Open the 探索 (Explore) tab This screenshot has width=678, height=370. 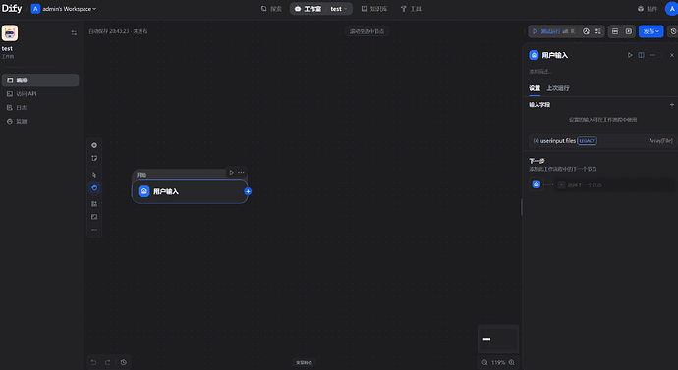[271, 9]
